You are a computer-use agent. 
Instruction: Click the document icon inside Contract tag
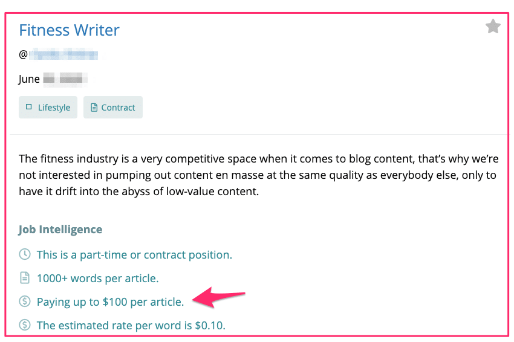tap(94, 107)
